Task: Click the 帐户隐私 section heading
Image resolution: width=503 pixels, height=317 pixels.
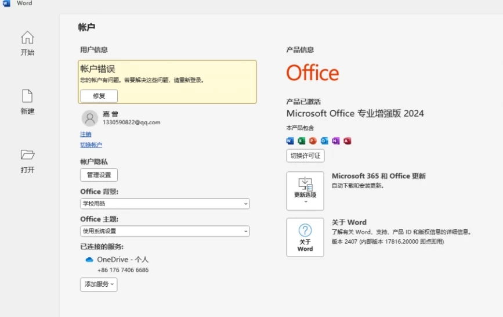Action: coord(94,162)
